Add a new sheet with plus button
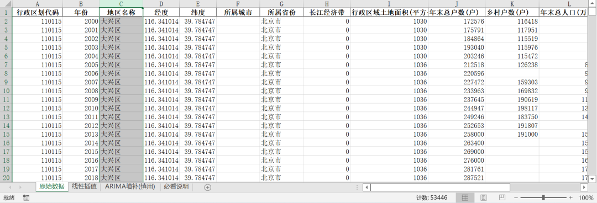 point(207,188)
